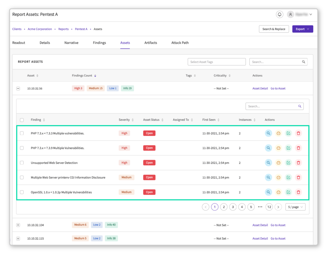Open Asset Detail for 10.10.32.56
The image size is (329, 257).
[x=260, y=88]
